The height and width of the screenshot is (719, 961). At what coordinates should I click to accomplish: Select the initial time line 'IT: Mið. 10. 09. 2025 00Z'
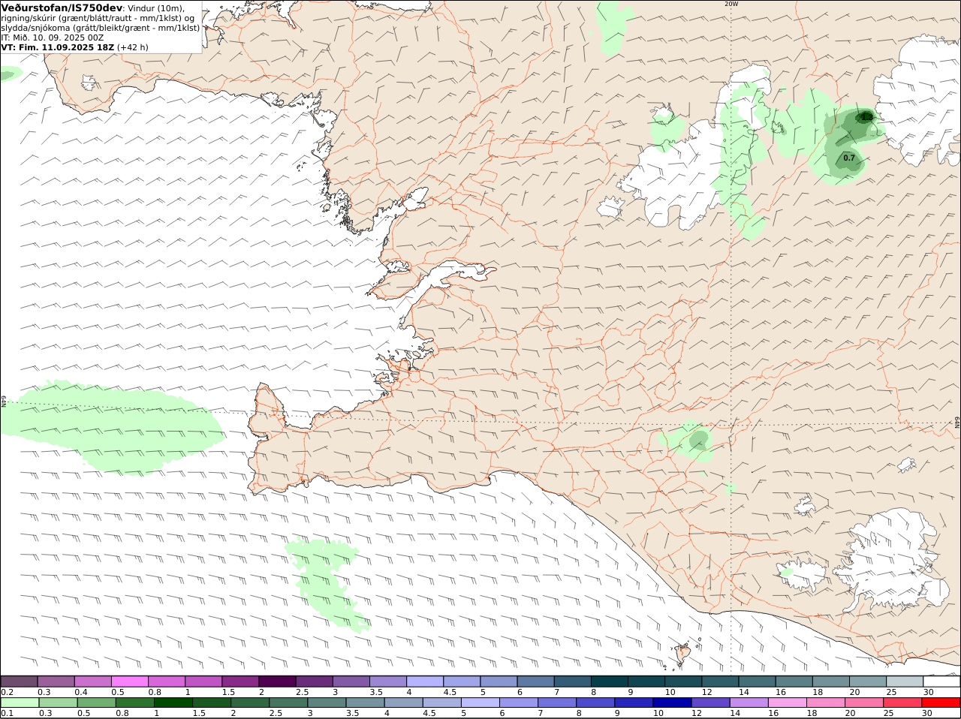(53, 38)
